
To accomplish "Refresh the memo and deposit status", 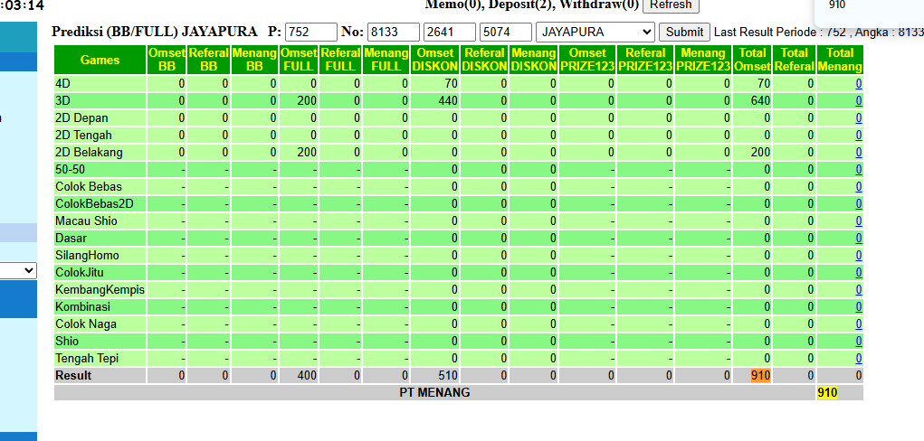I will pos(671,5).
